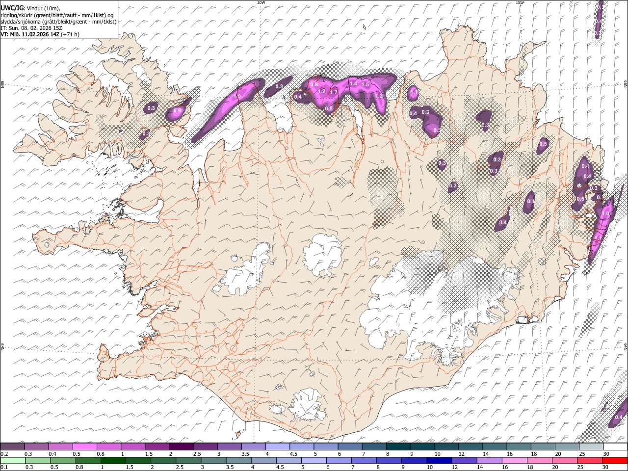The height and width of the screenshot is (471, 628).
Task: Pick the 0.3 purple swatch in snow scale
Action: (37, 447)
